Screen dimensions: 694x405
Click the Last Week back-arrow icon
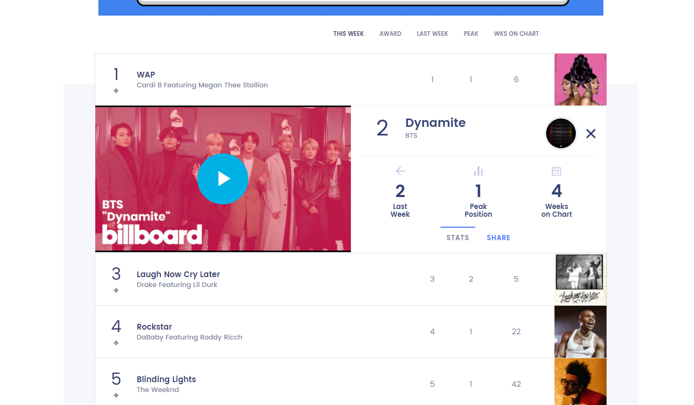400,171
